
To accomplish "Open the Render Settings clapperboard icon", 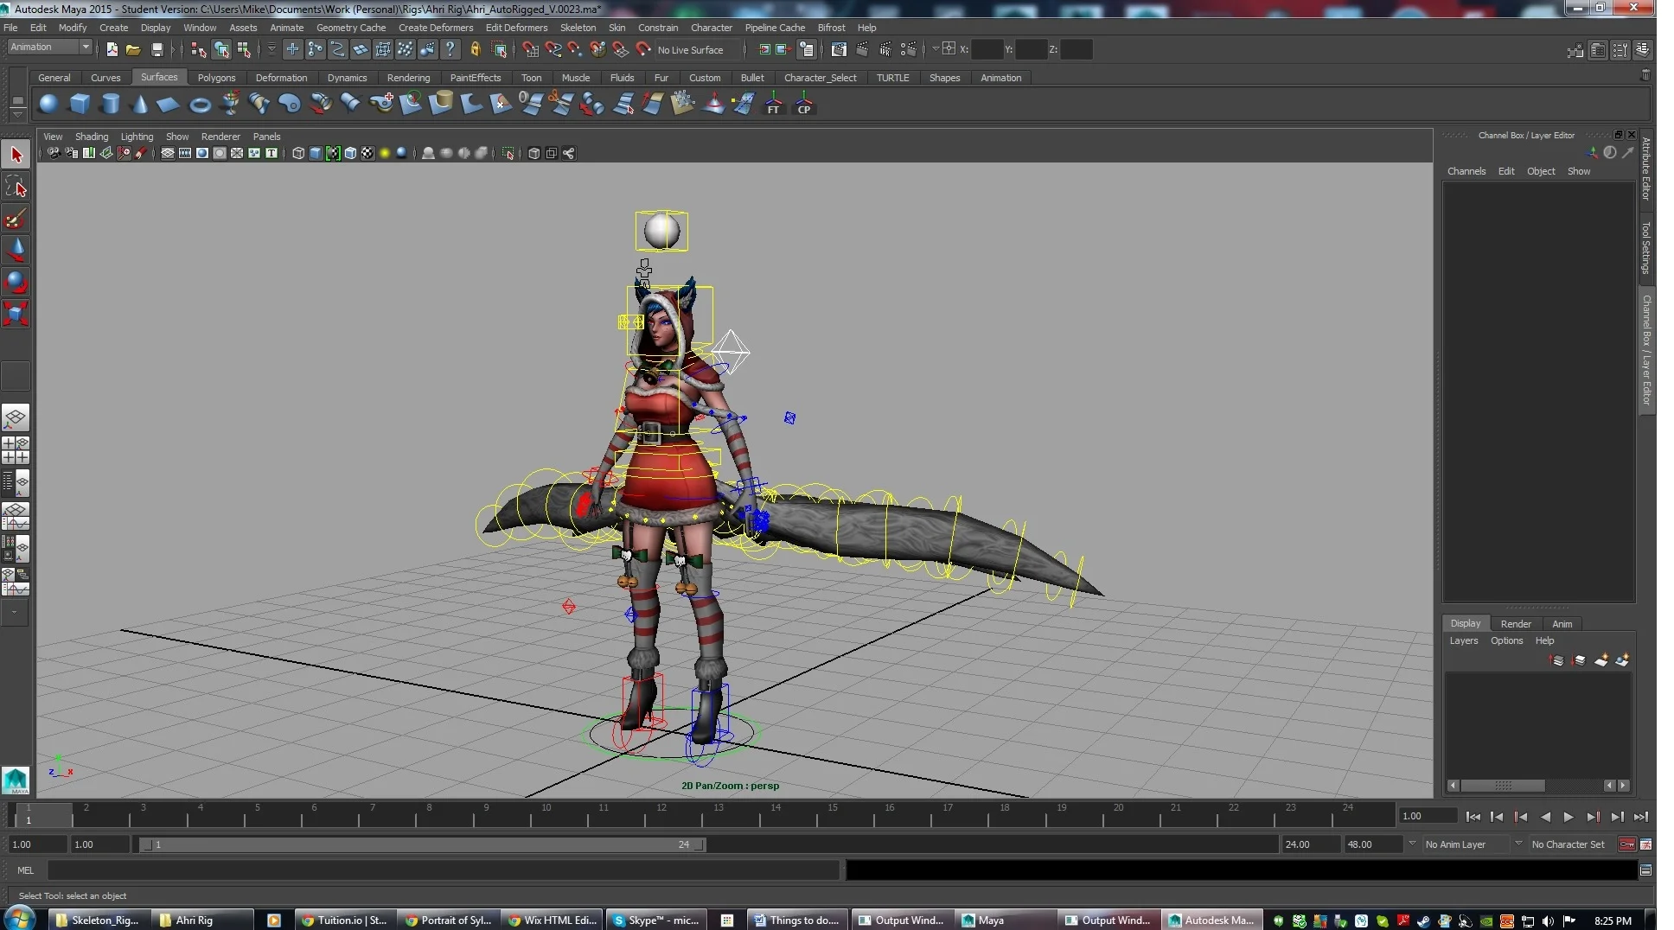I will pos(908,50).
